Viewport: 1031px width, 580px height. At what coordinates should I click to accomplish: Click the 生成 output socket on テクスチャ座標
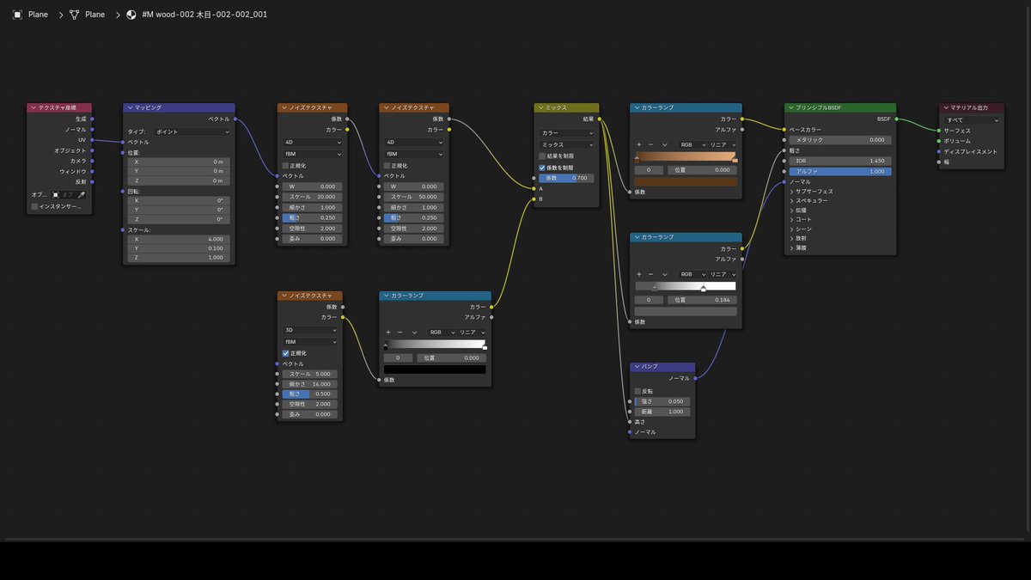tap(92, 119)
